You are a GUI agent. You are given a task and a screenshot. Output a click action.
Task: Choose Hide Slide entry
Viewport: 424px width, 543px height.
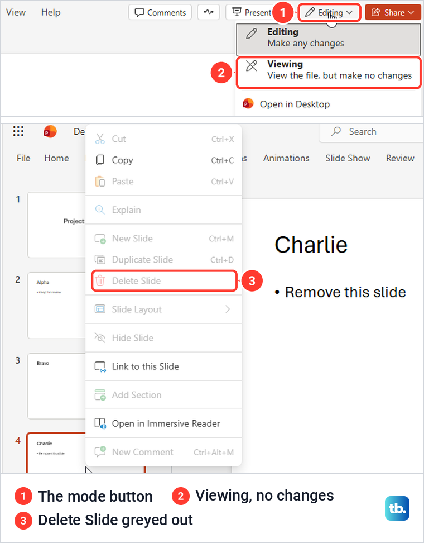pos(163,337)
